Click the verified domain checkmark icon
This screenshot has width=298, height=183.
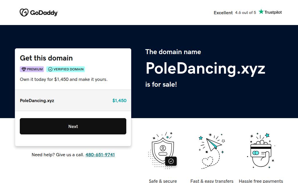click(x=50, y=69)
